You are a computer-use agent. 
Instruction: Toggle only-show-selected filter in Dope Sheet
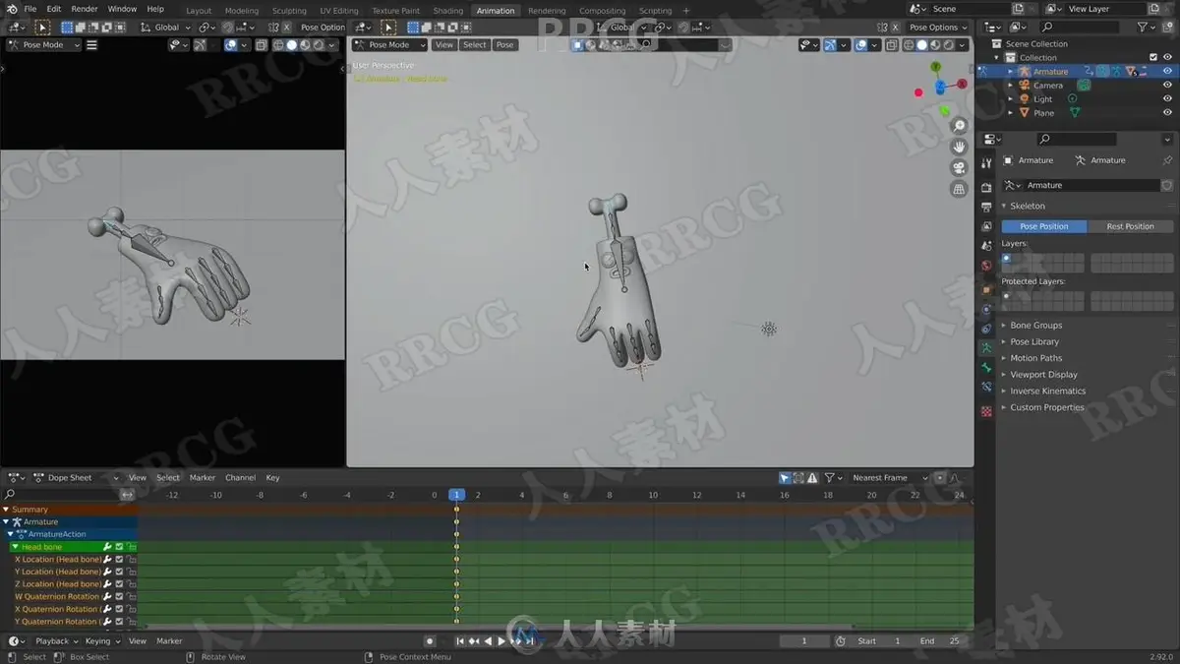pyautogui.click(x=785, y=478)
